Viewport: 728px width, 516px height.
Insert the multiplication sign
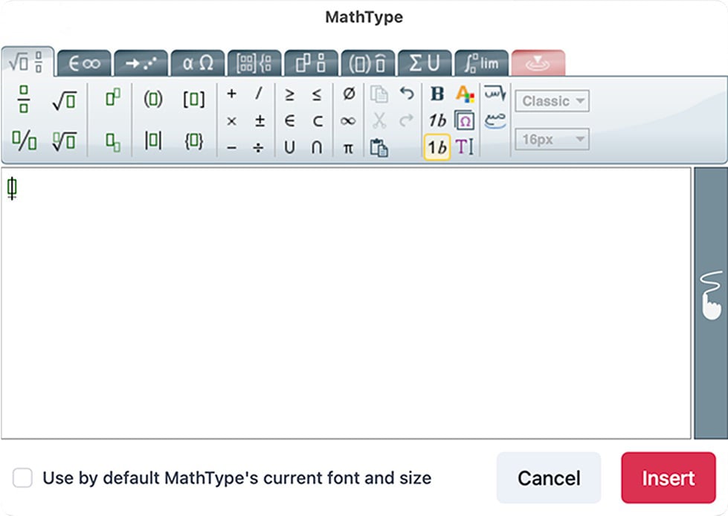pos(231,121)
